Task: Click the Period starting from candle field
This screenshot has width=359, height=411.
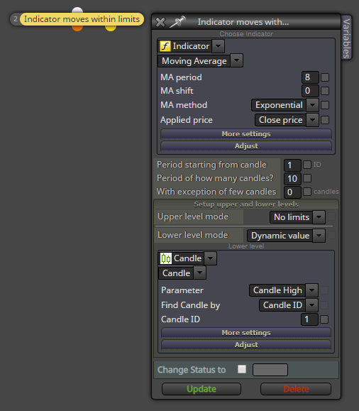Action: point(292,165)
